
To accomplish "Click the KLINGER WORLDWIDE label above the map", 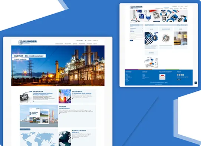I will point(25,129).
